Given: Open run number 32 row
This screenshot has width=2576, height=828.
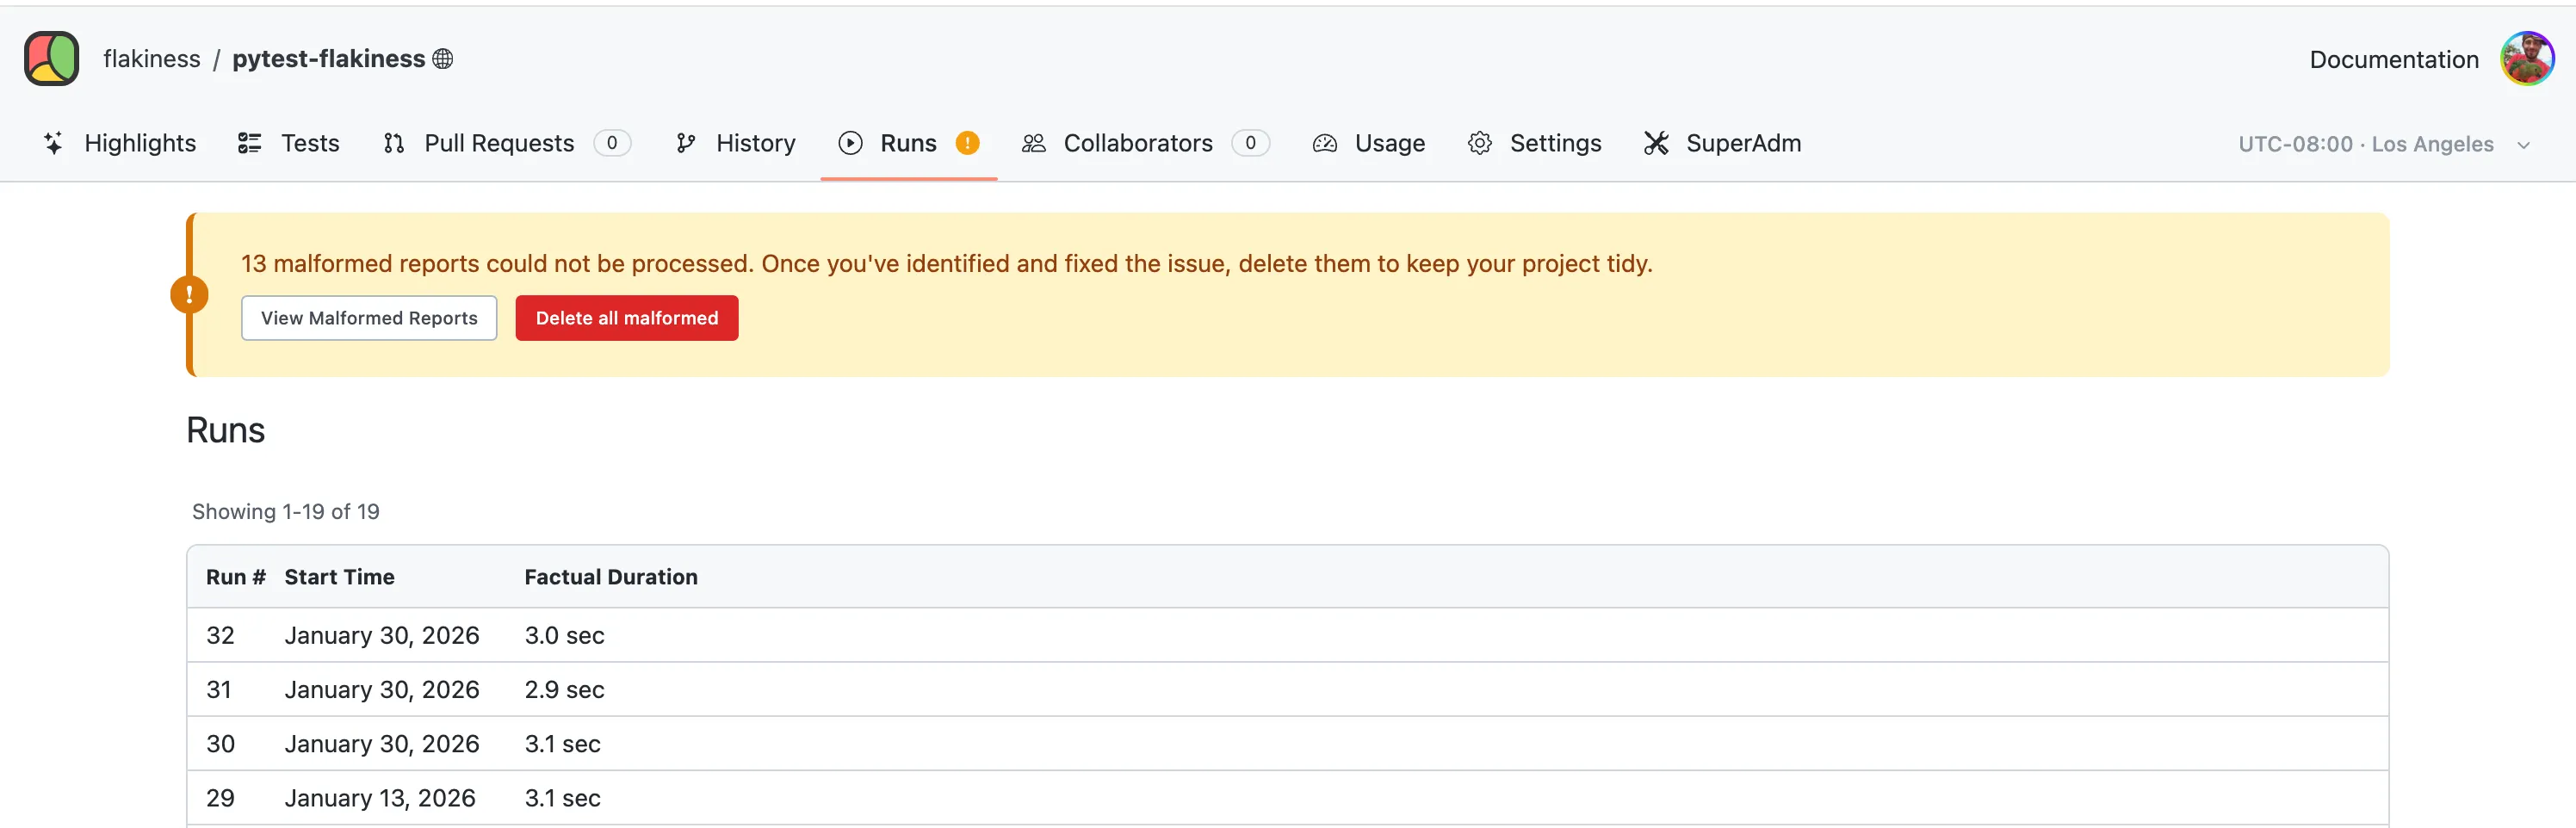Looking at the screenshot, I should pyautogui.click(x=220, y=635).
